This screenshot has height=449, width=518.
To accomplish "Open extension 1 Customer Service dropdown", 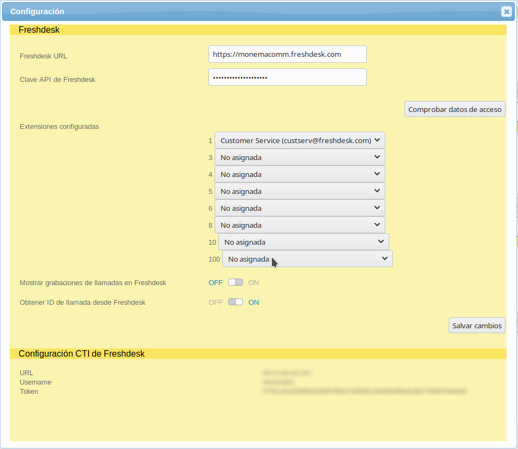I will [x=300, y=140].
